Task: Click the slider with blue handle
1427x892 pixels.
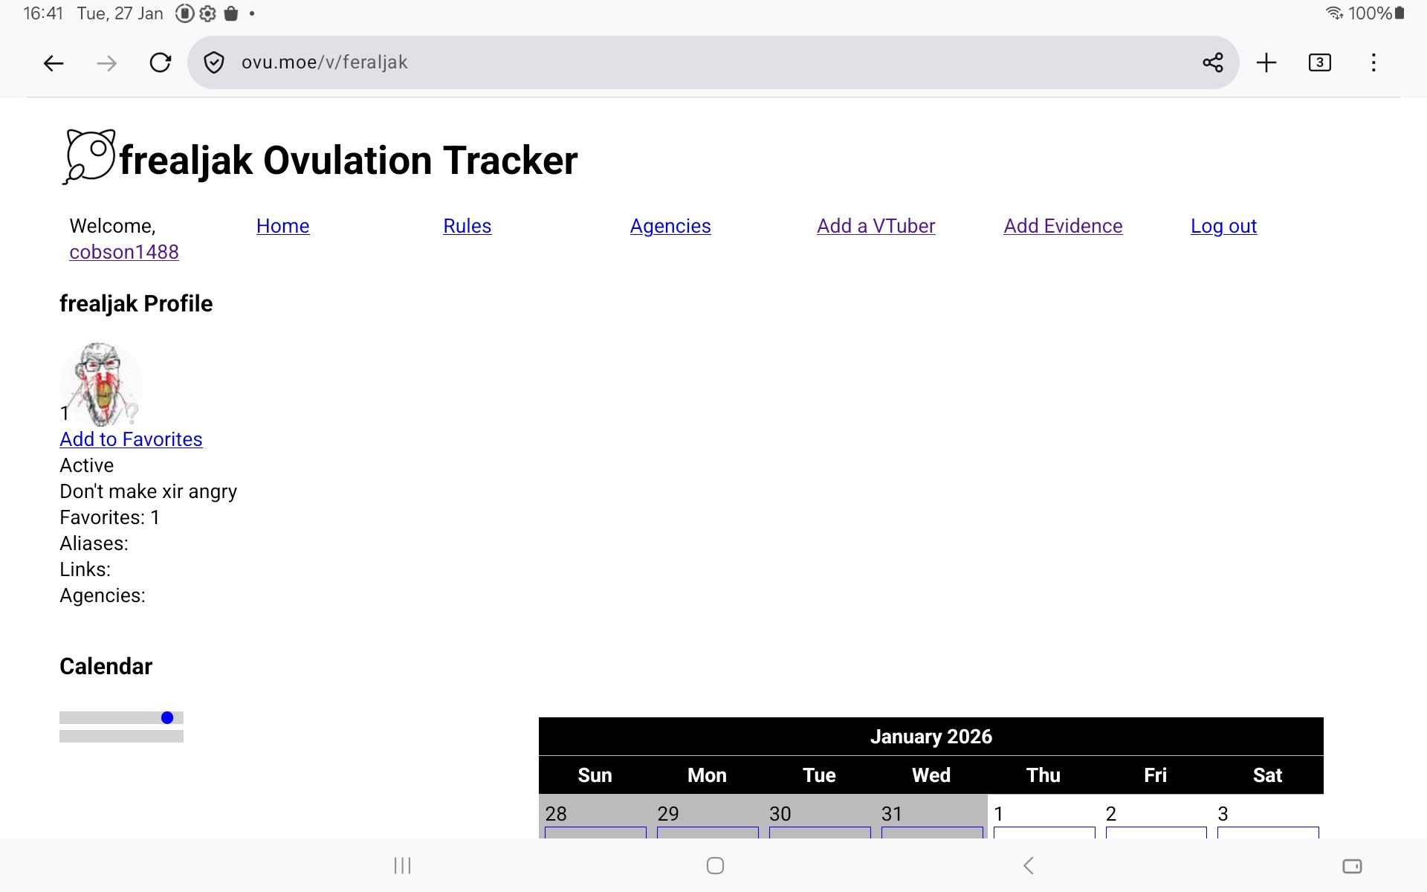Action: [167, 717]
